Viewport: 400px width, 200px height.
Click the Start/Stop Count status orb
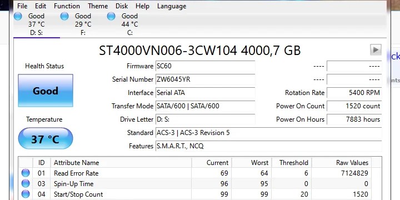coord(26,194)
